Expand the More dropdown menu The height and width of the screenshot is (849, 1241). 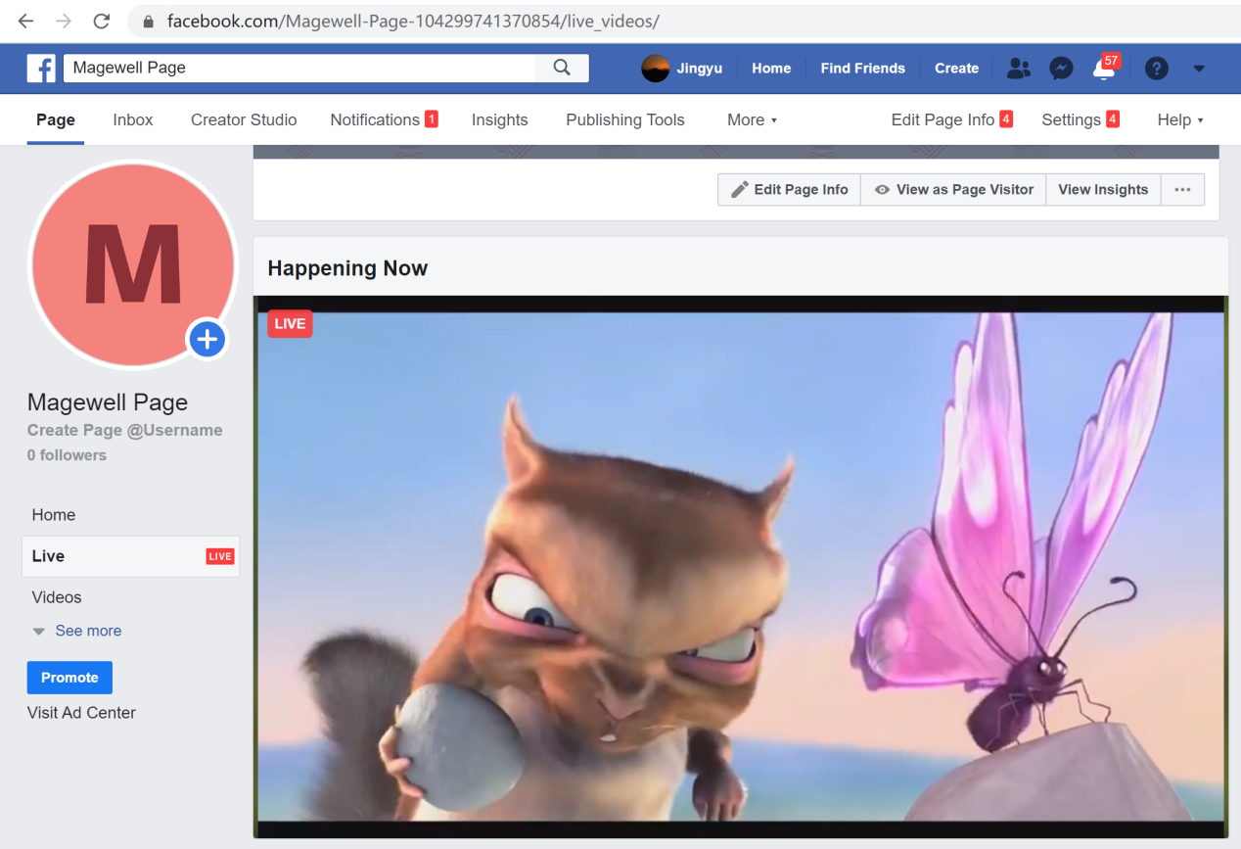(752, 119)
